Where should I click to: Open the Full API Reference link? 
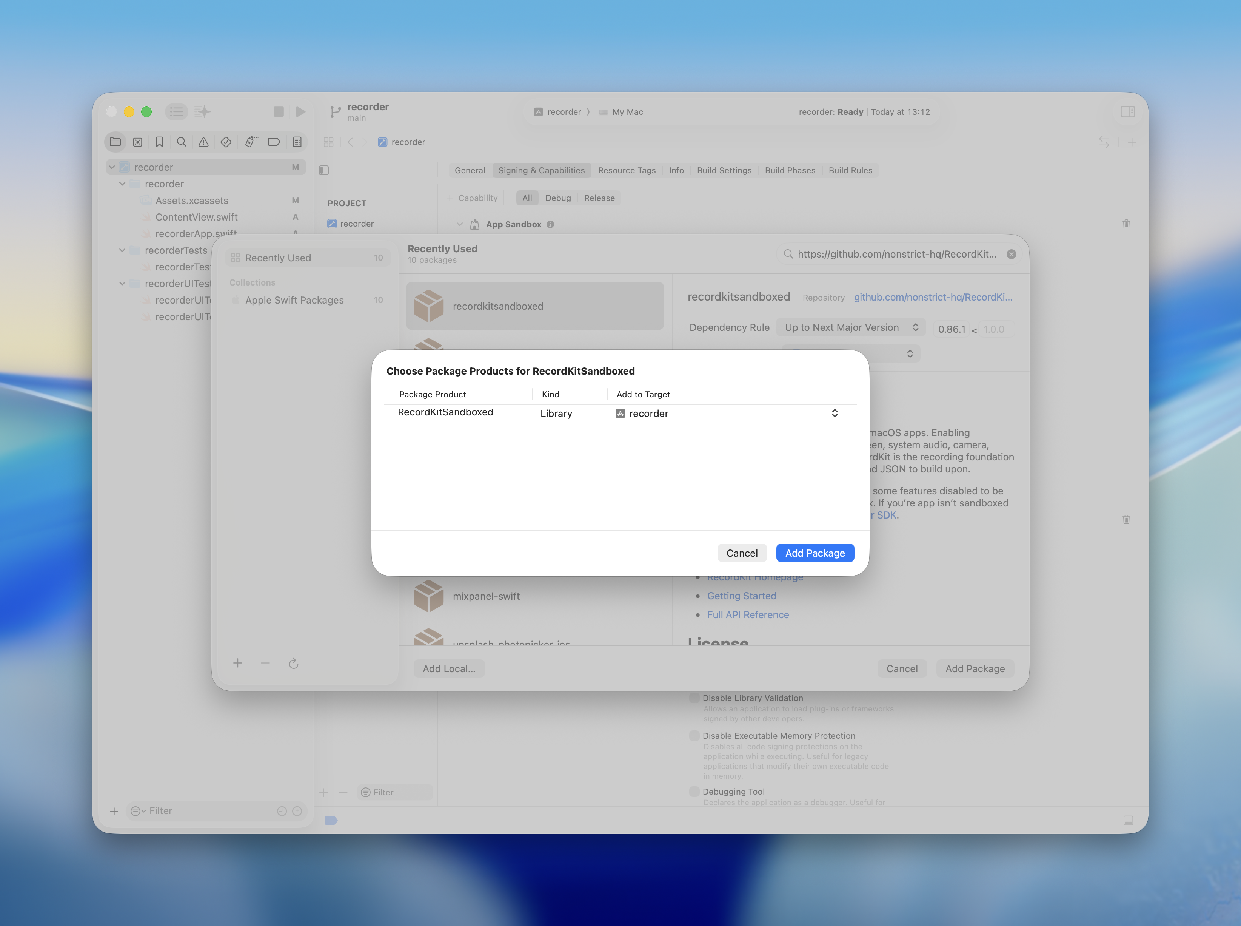click(748, 615)
